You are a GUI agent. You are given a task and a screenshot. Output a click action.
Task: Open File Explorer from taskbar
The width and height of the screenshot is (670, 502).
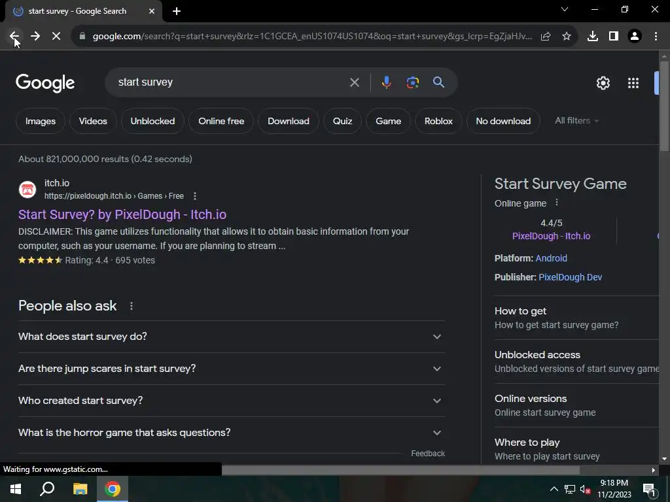pyautogui.click(x=80, y=489)
